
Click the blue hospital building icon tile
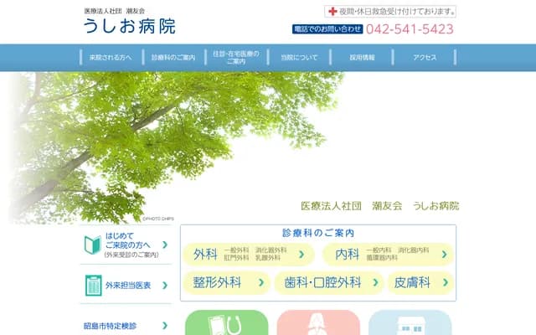pyautogui.click(x=410, y=323)
